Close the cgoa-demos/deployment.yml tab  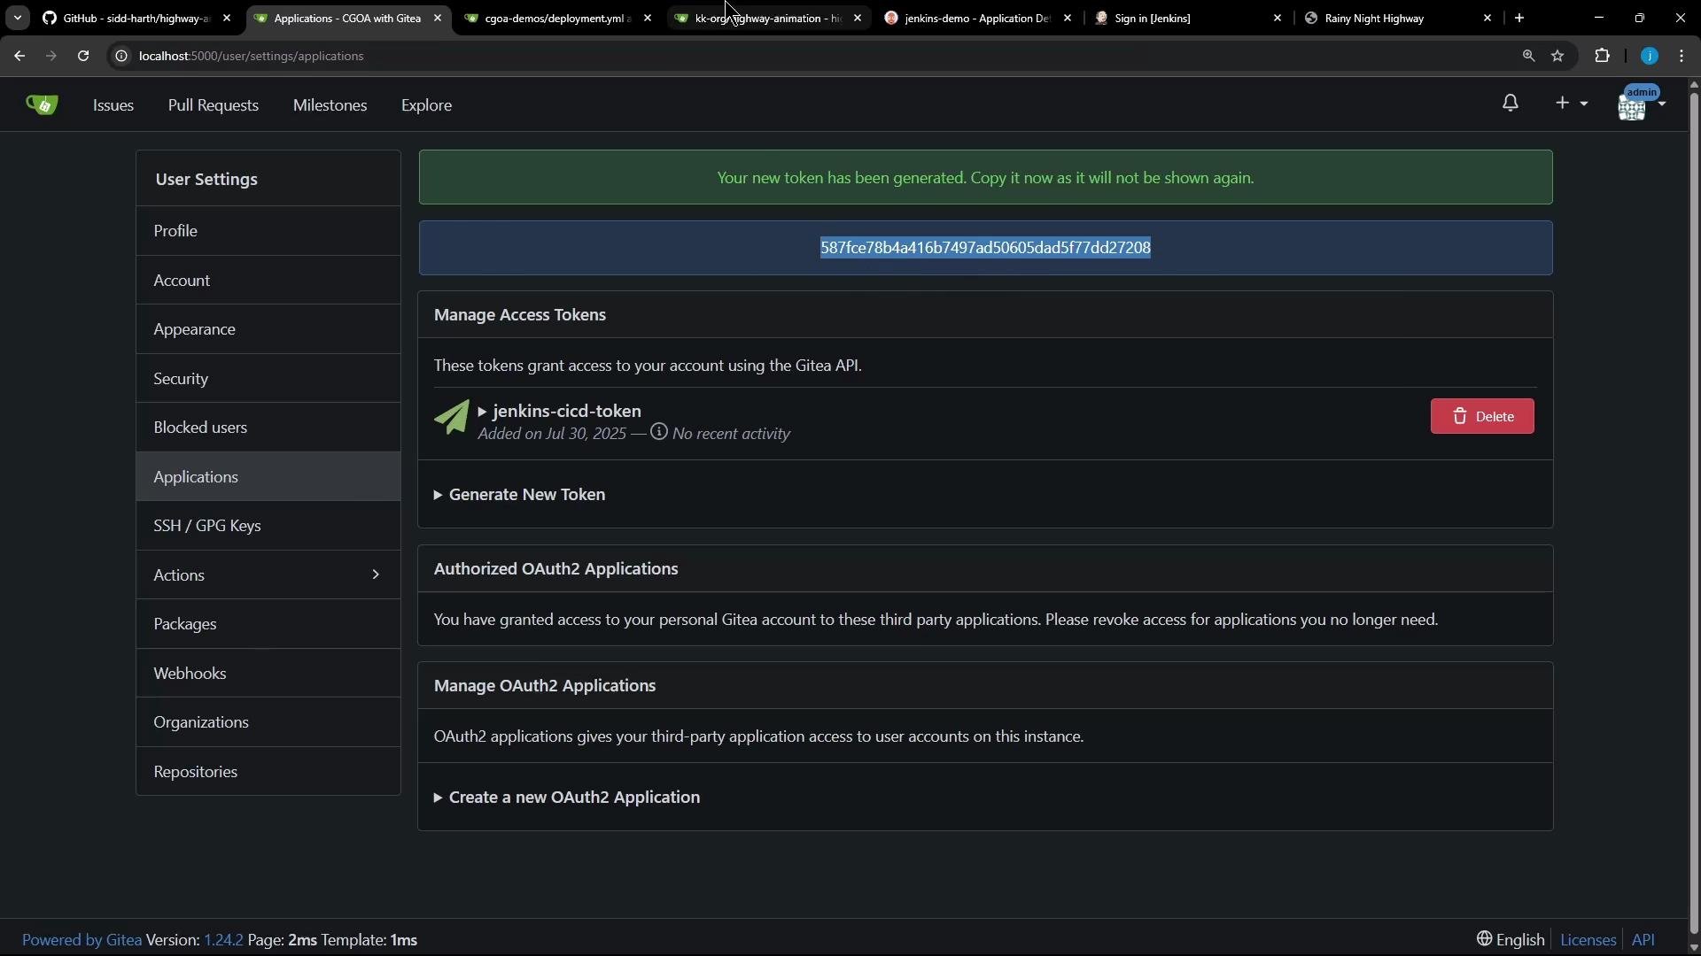click(x=648, y=18)
